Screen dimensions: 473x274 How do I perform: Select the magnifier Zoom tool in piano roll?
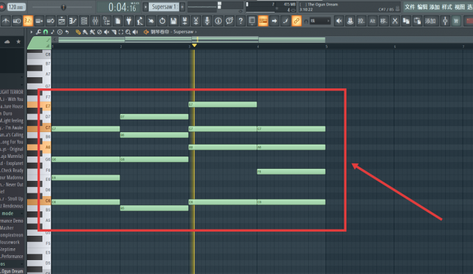[128, 32]
